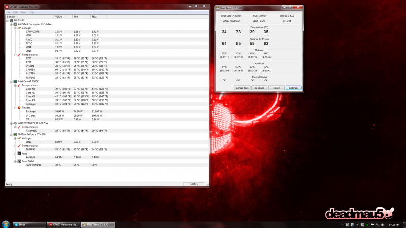Click the taskbar clock showing 07:23 PM
The height and width of the screenshot is (228, 406).
(x=394, y=225)
